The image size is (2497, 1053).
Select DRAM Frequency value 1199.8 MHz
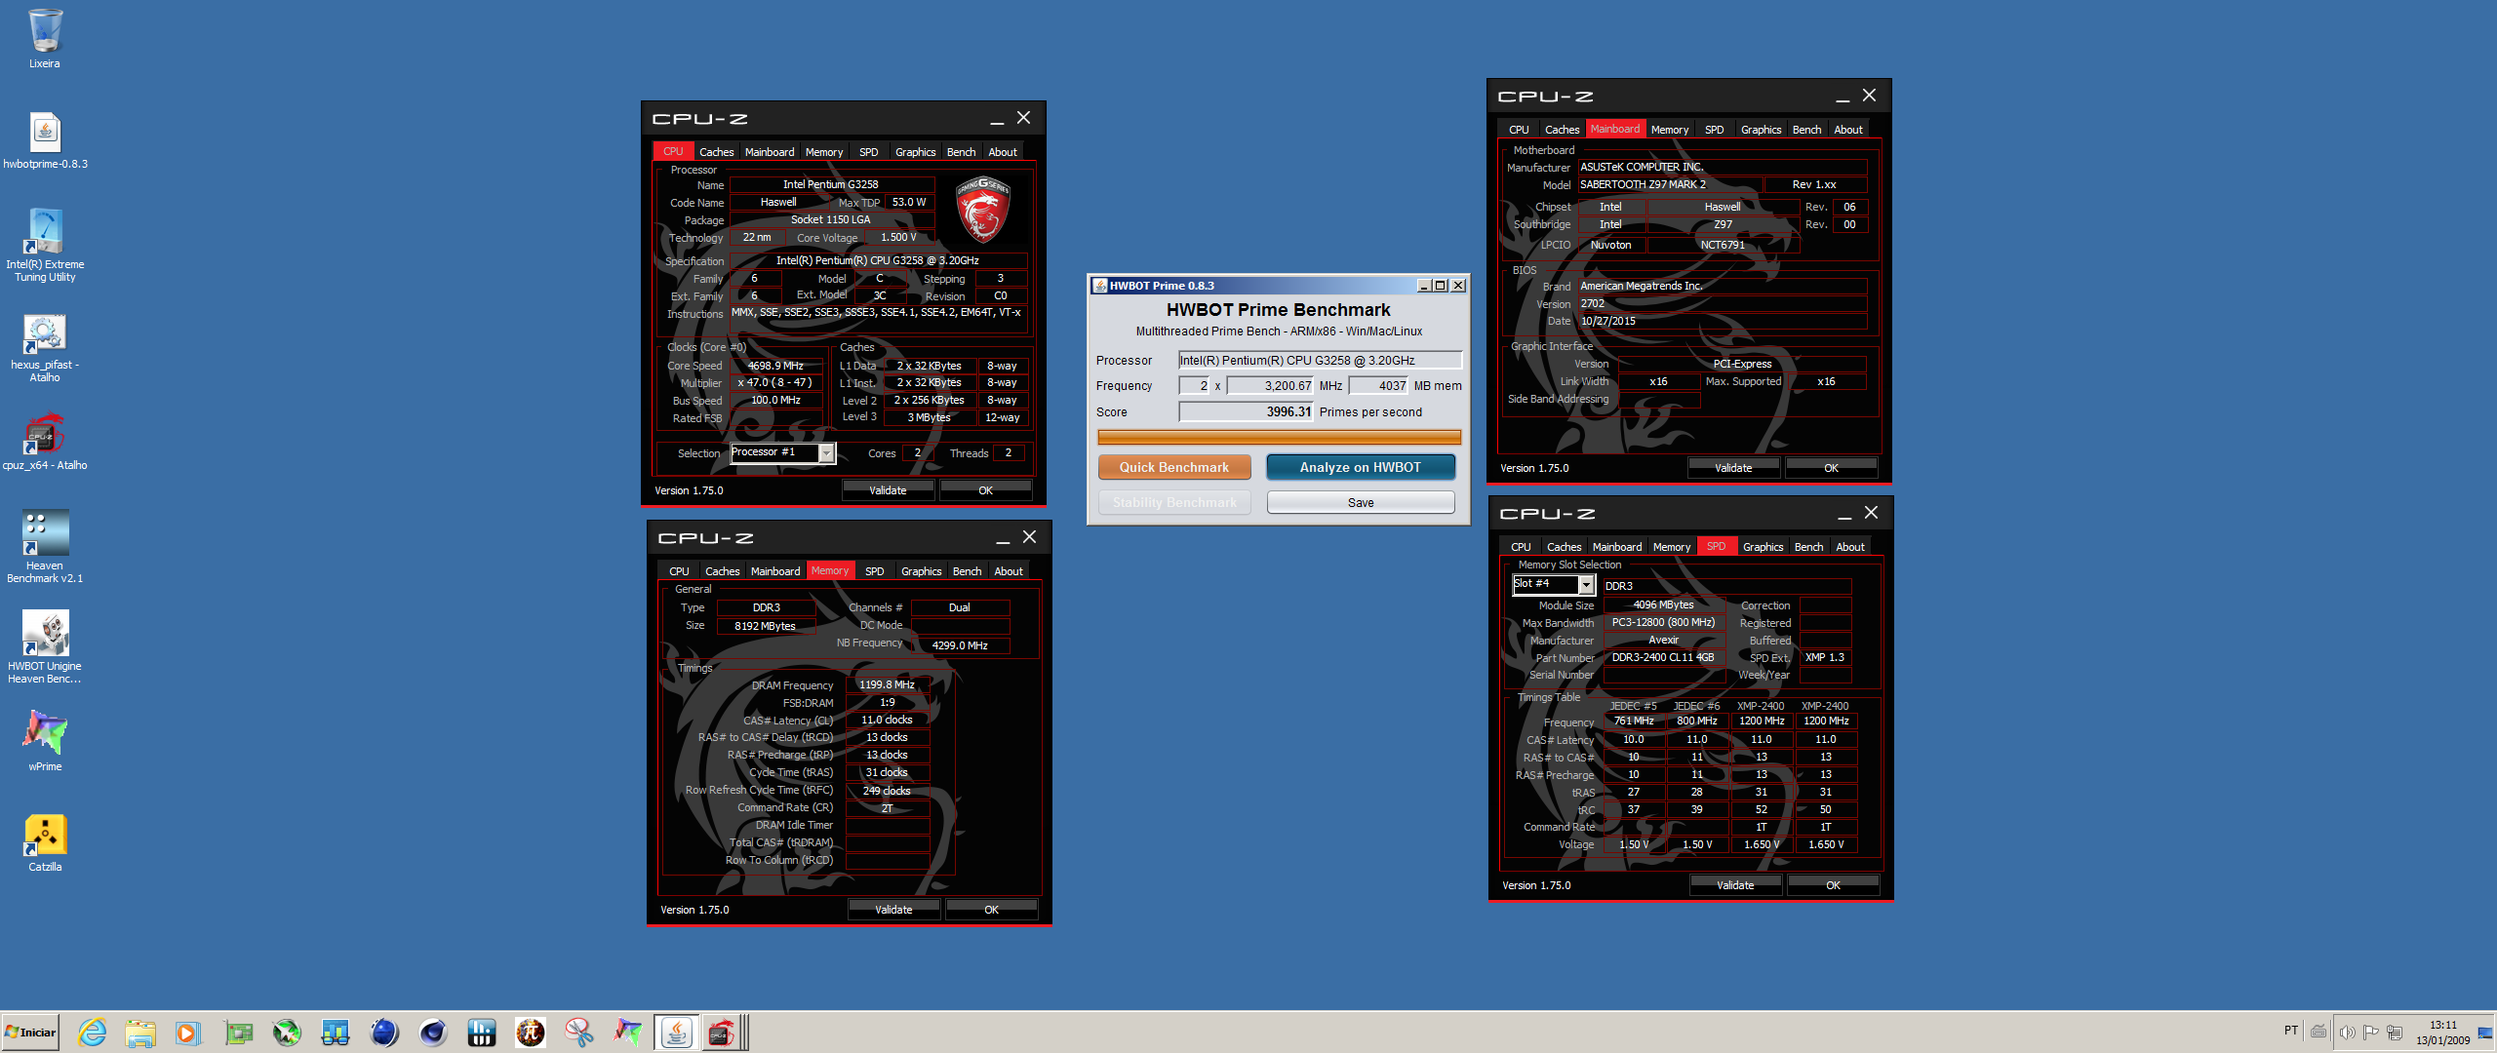[887, 685]
